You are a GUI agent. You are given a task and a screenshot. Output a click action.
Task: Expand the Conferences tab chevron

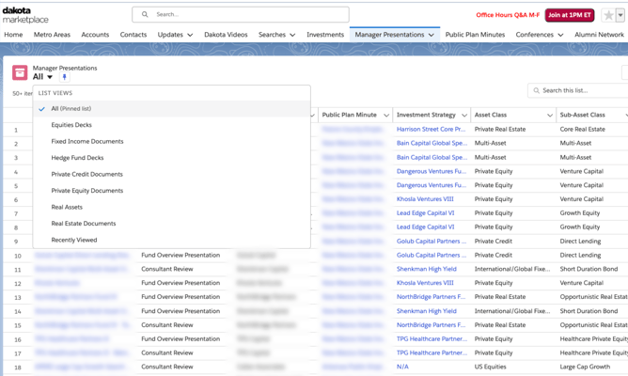(x=560, y=35)
